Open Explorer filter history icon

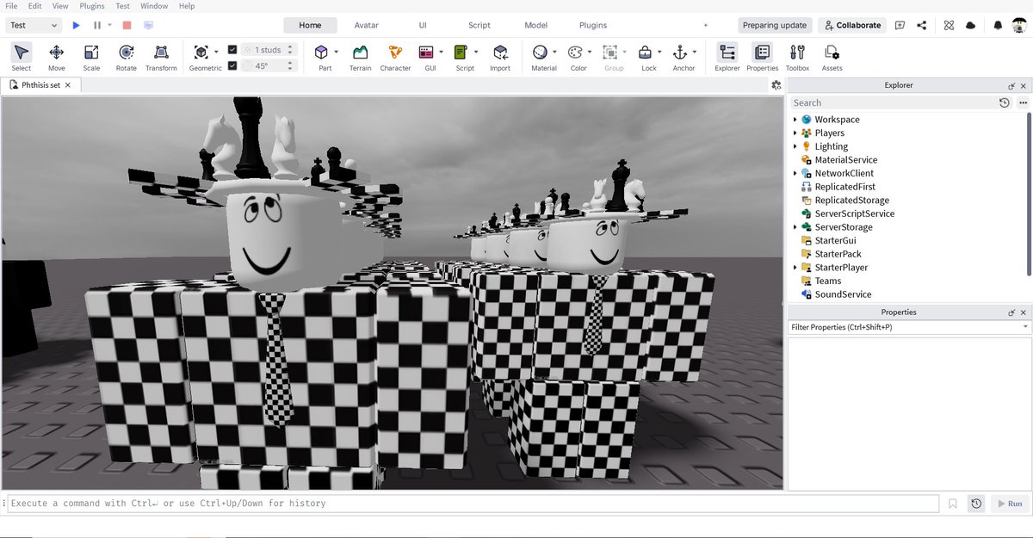tap(1004, 102)
